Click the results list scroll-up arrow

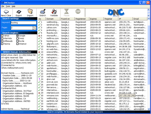[149, 18]
